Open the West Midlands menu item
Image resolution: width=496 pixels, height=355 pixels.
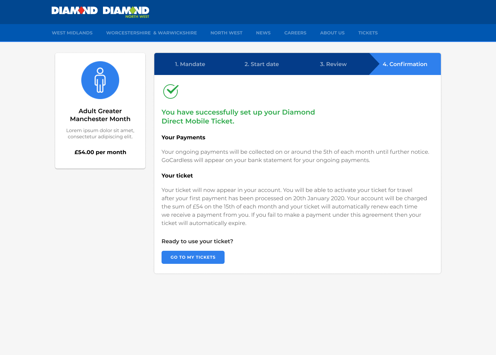click(72, 33)
